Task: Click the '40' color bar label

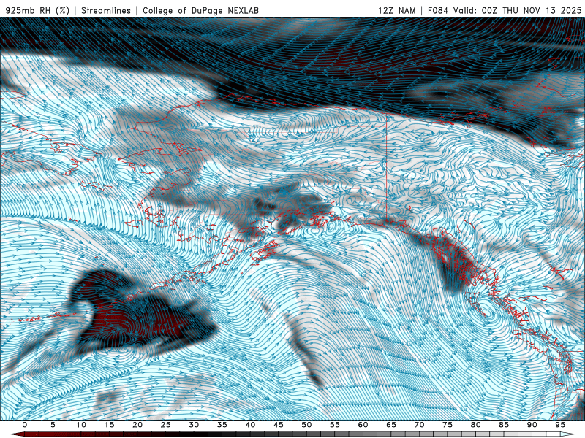Action: point(250,425)
